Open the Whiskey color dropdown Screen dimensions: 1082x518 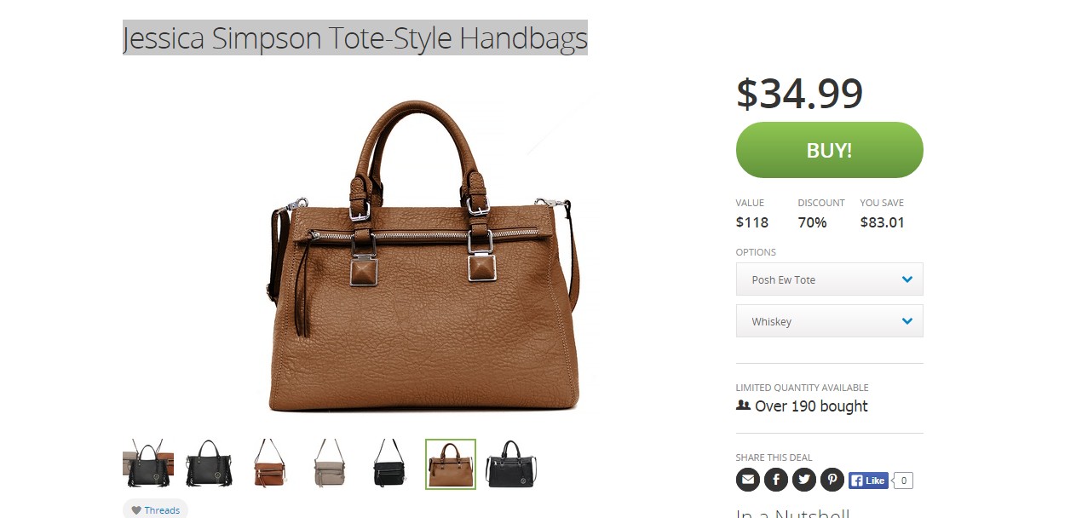coord(829,321)
